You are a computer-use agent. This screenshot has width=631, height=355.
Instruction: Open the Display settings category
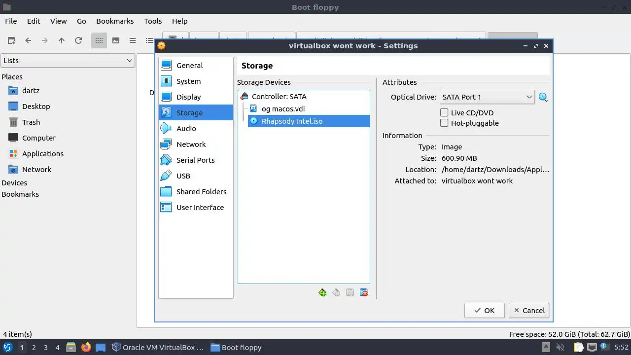[196, 97]
